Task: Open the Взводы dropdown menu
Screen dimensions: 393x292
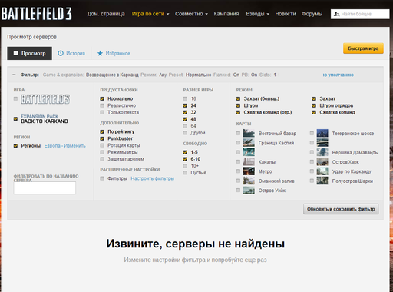Action: 257,14
